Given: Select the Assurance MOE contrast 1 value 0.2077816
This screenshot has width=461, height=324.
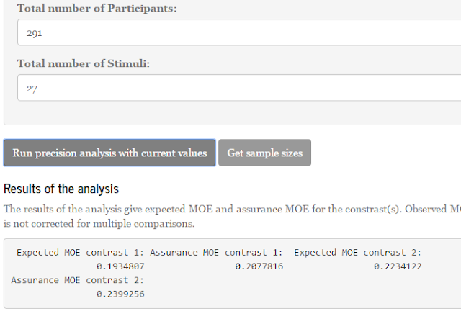Looking at the screenshot, I should click(259, 266).
